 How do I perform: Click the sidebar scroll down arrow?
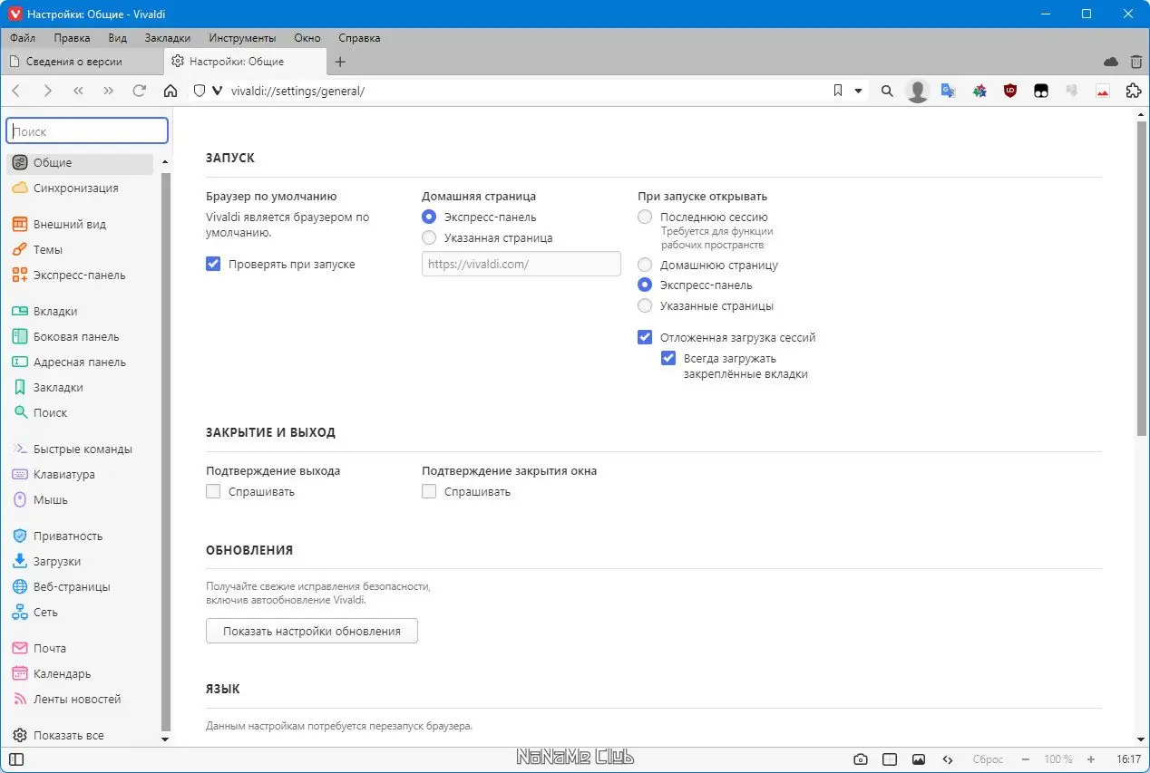[x=165, y=739]
